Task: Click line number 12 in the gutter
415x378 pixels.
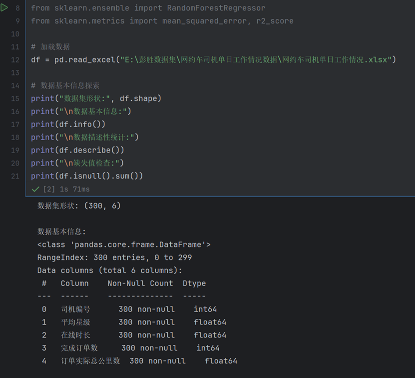Action: click(x=15, y=60)
